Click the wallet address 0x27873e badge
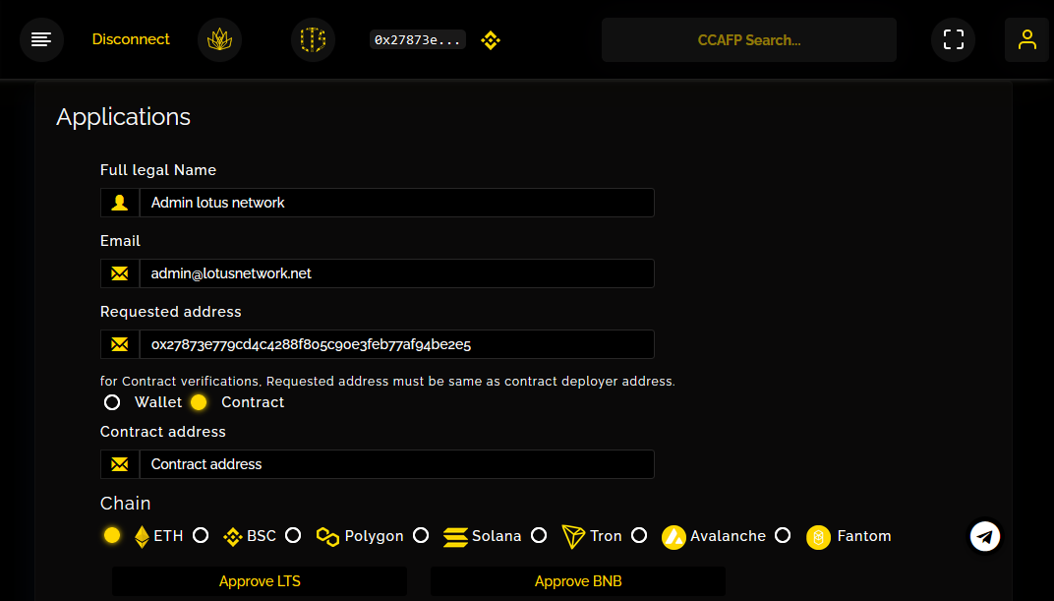 [x=417, y=40]
